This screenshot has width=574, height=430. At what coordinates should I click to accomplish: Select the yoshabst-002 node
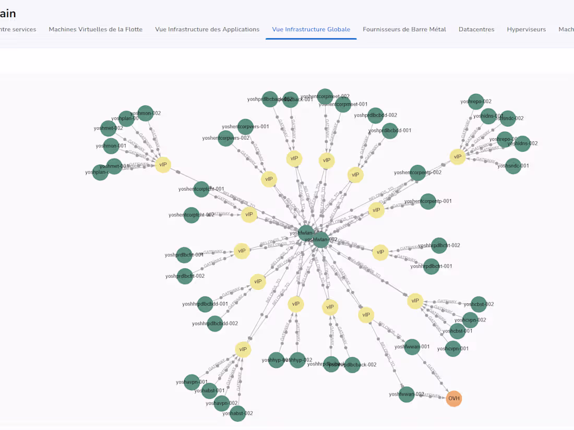point(237,413)
